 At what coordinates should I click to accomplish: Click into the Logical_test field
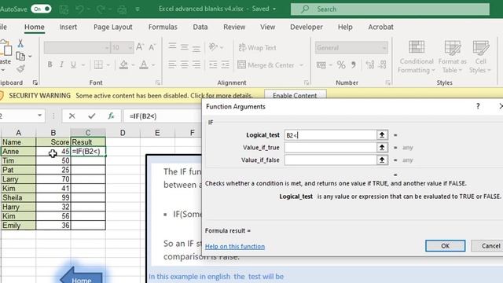[330, 135]
